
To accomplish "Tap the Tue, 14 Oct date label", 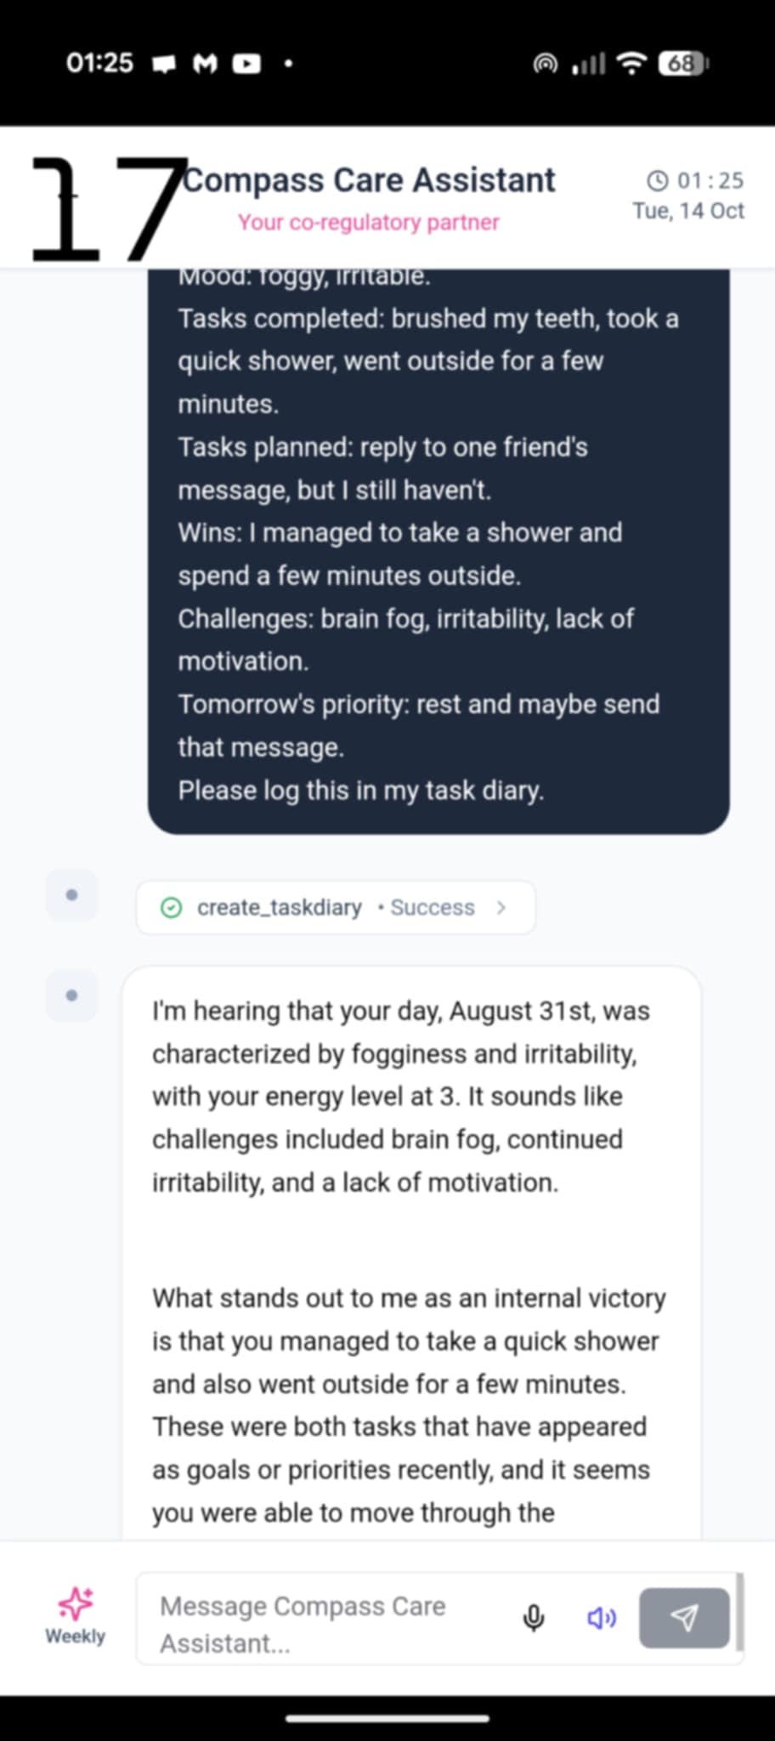I will point(688,211).
